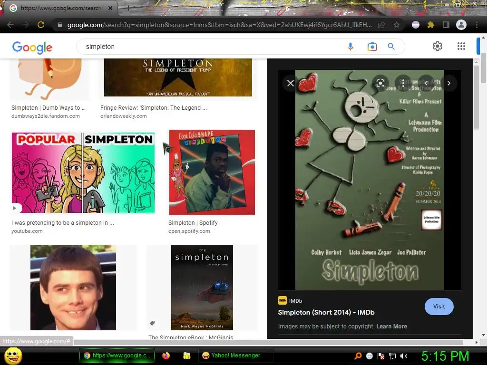The height and width of the screenshot is (365, 487).
Task: Open the preview panel's three-dot options
Action: [x=403, y=83]
